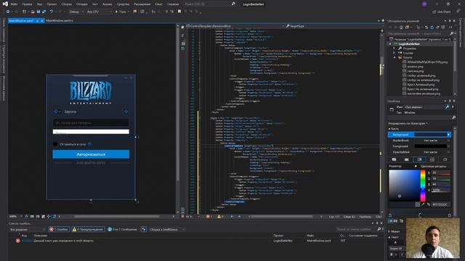Click the Пуск start debugging button
Image resolution: width=465 pixels, height=261 pixels.
coord(121,12)
